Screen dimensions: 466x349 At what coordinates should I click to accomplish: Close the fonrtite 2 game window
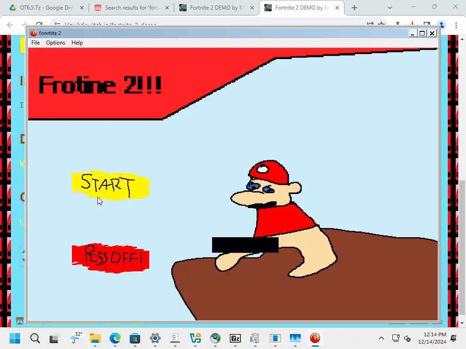[432, 33]
